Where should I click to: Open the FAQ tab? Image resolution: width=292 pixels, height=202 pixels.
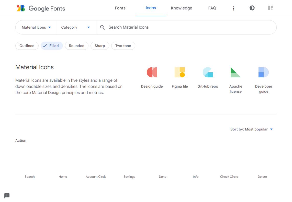212,8
